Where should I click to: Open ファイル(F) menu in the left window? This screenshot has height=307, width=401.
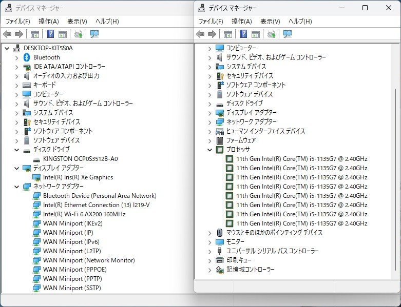click(17, 22)
